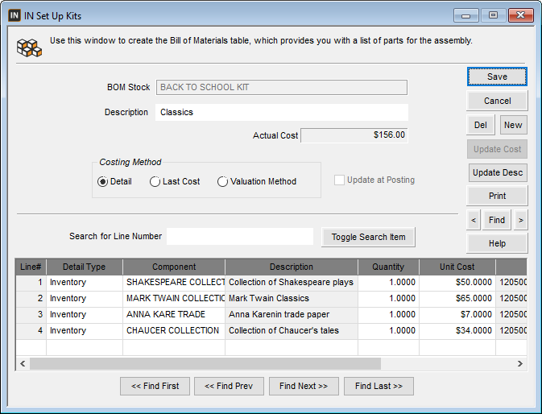Click the Line# column header
This screenshot has width=542, height=414.
(x=31, y=267)
